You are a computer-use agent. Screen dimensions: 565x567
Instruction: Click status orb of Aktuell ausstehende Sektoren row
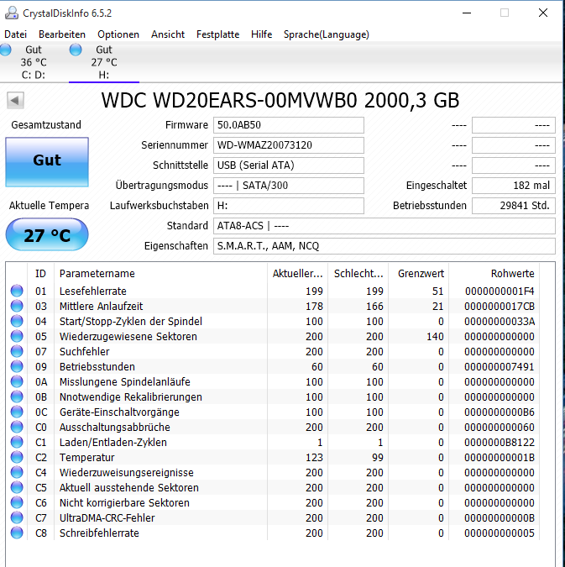(17, 487)
